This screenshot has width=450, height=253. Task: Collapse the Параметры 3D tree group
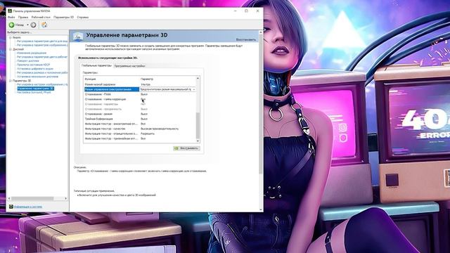(x=11, y=81)
